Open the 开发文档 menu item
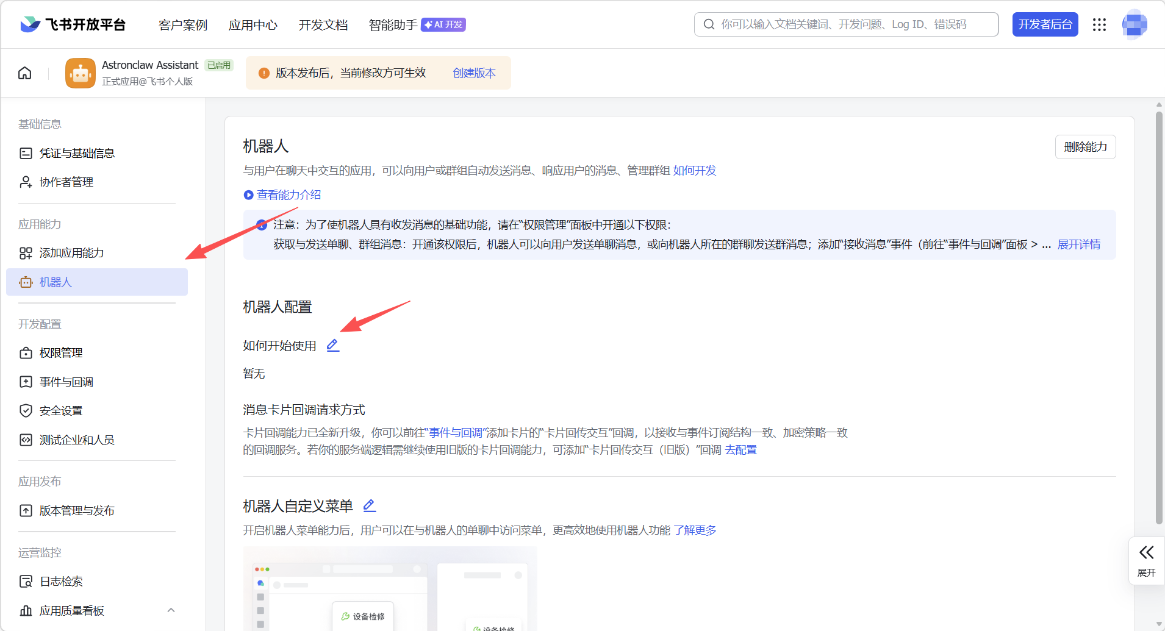 [323, 25]
